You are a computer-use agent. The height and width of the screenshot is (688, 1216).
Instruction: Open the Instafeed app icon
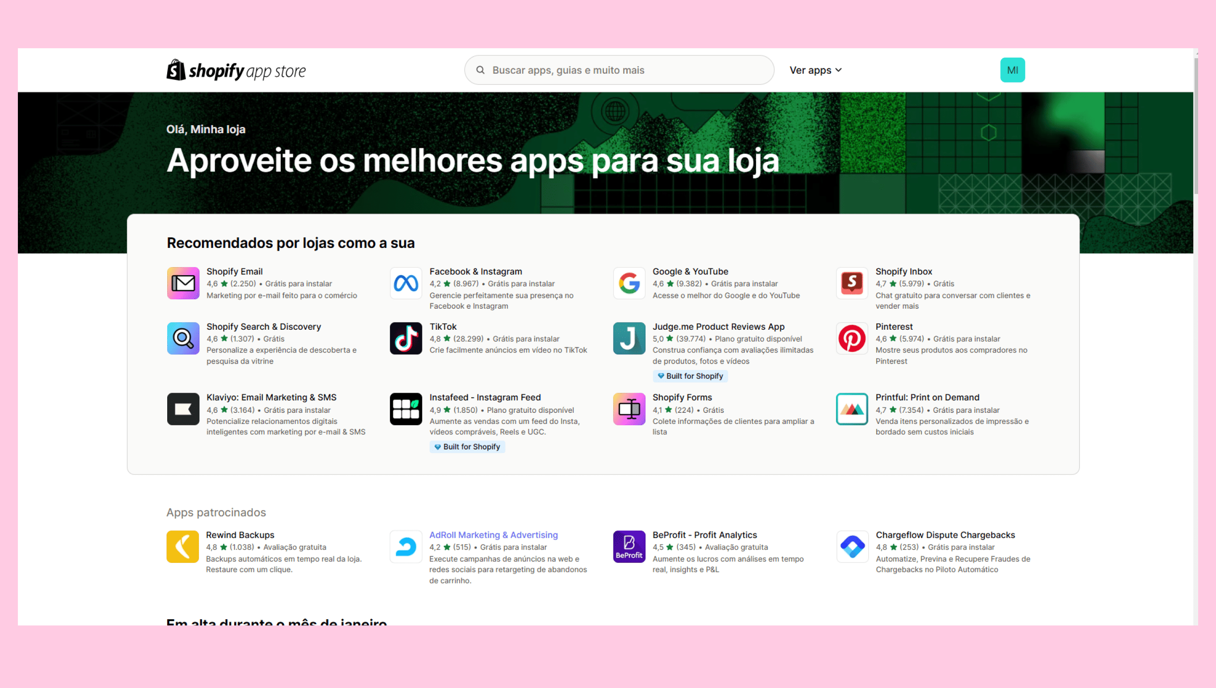click(405, 409)
